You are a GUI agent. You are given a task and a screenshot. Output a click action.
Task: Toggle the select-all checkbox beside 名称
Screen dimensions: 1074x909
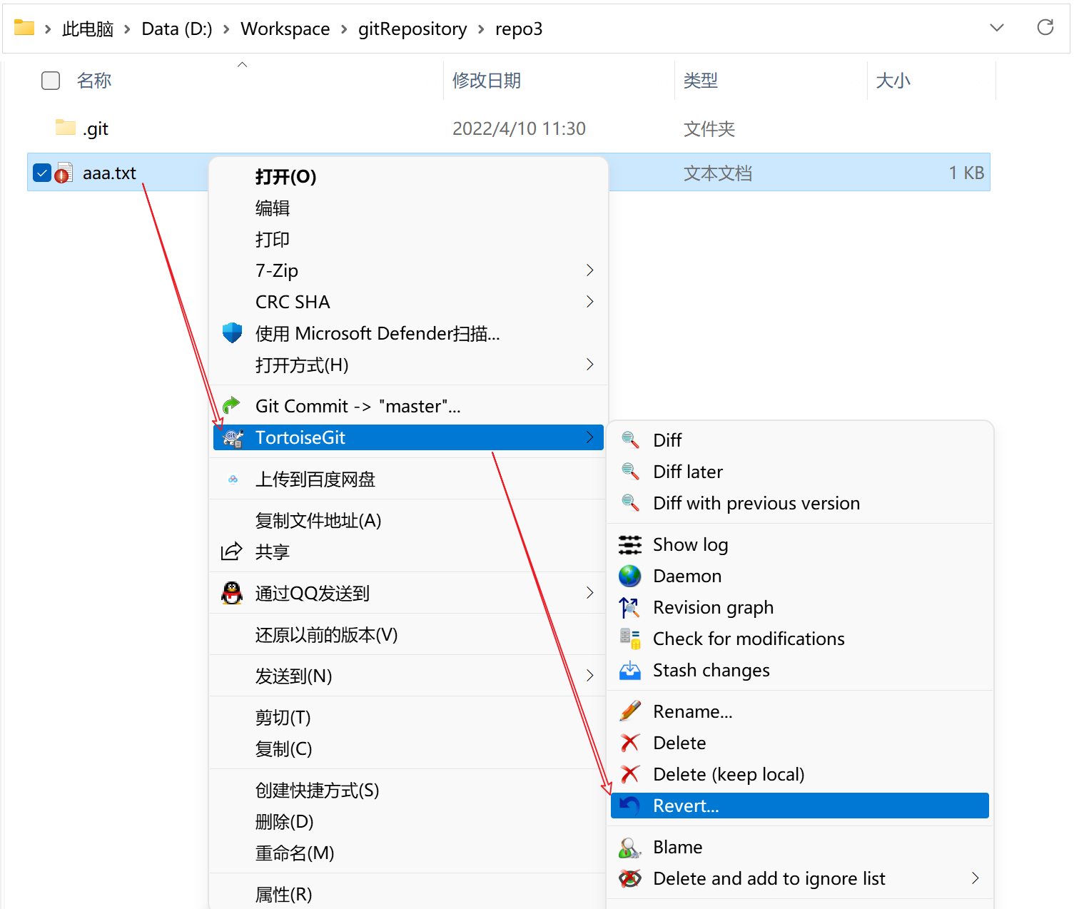[51, 81]
